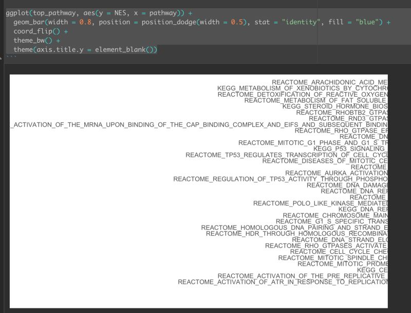Image resolution: width=411 pixels, height=313 pixels.
Task: Click the REACTOME_ACTIVATION_OF_ATR_IN_RESPONSE label
Action: pyautogui.click(x=283, y=282)
